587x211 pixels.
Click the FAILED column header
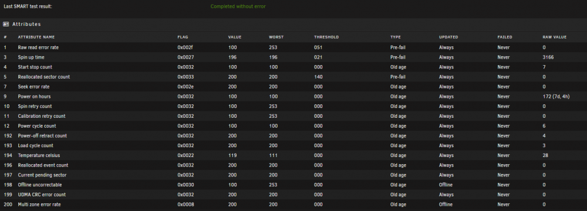point(505,38)
